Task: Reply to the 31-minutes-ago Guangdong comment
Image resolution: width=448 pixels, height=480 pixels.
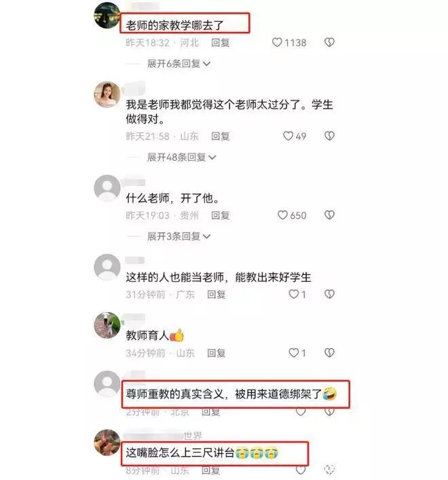Action: [217, 295]
